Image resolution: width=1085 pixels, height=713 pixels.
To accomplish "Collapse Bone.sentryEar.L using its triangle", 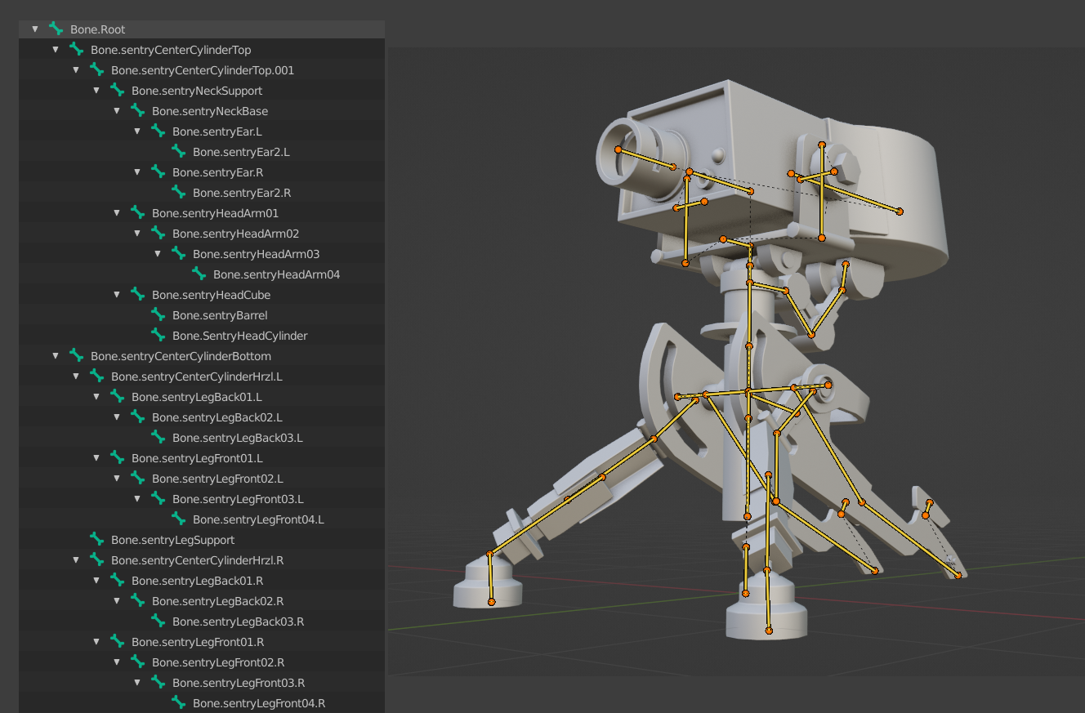I will point(137,131).
